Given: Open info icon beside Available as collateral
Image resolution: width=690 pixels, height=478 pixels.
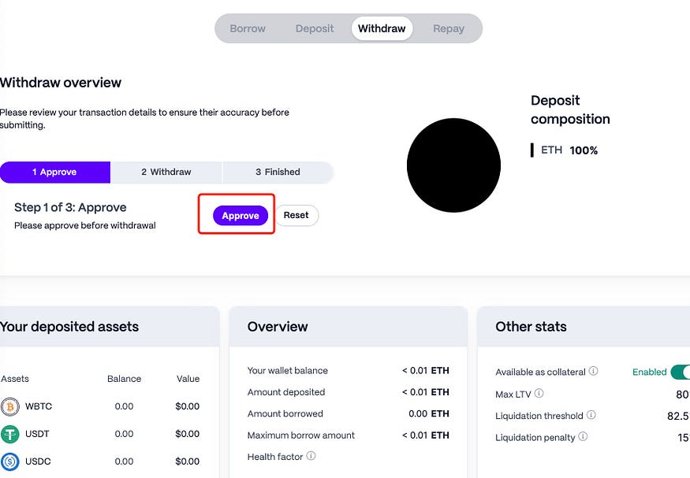Looking at the screenshot, I should pos(593,371).
